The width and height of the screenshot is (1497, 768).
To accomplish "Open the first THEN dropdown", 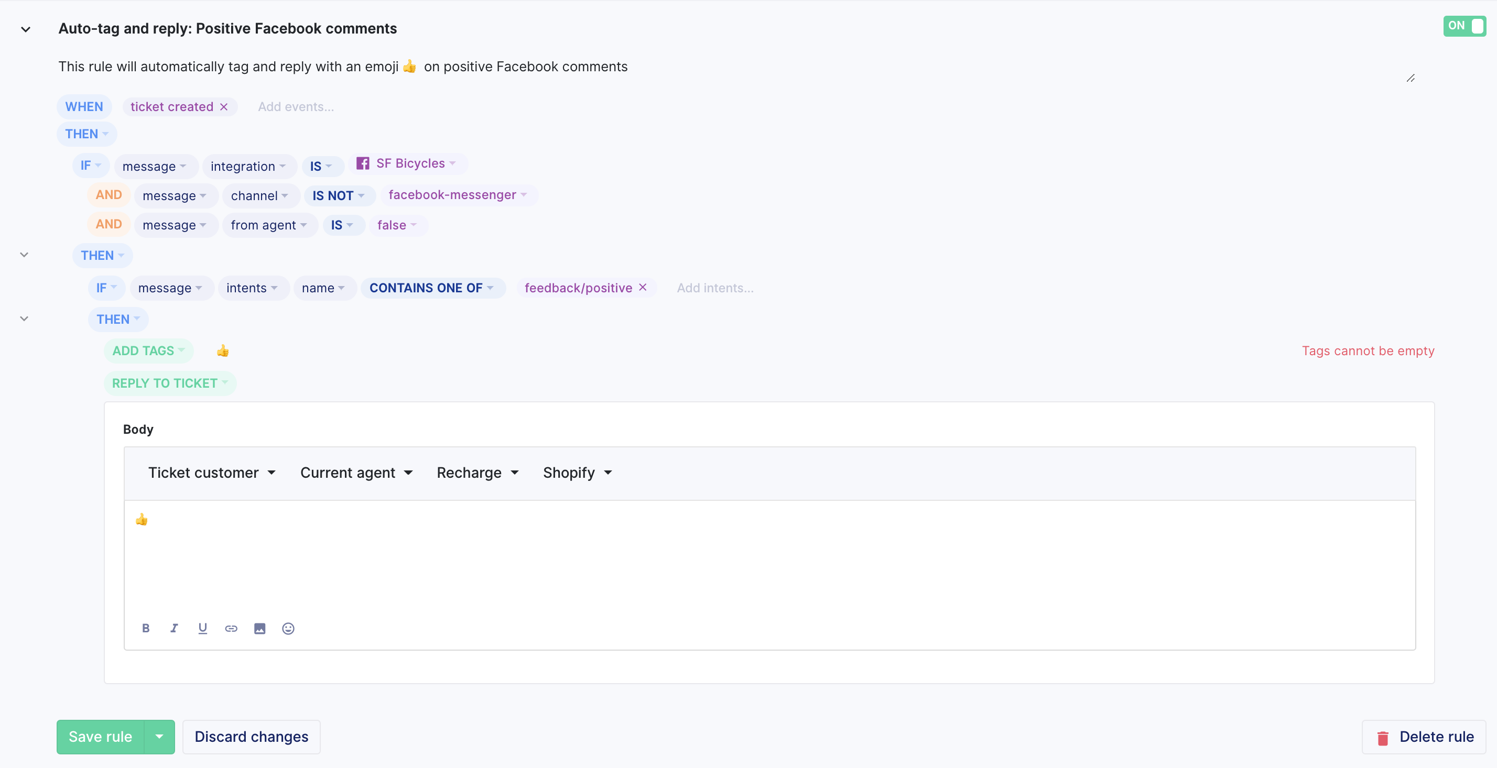I will click(x=86, y=134).
